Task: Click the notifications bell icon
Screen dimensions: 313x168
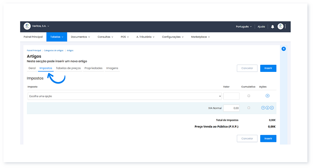Action: point(273,27)
